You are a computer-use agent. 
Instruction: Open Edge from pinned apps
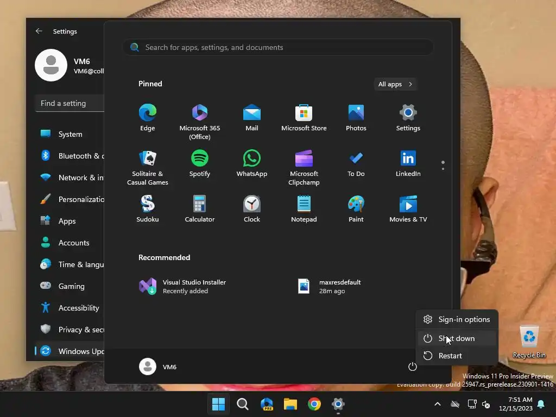point(148,118)
